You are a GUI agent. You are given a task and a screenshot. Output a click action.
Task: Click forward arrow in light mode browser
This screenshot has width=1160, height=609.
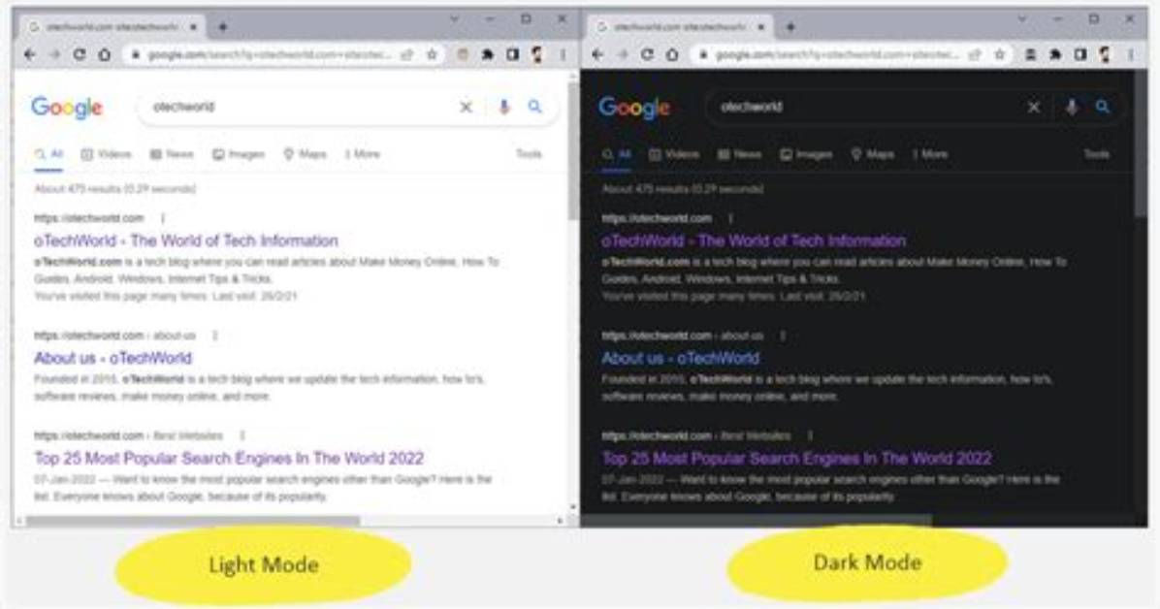(x=54, y=54)
